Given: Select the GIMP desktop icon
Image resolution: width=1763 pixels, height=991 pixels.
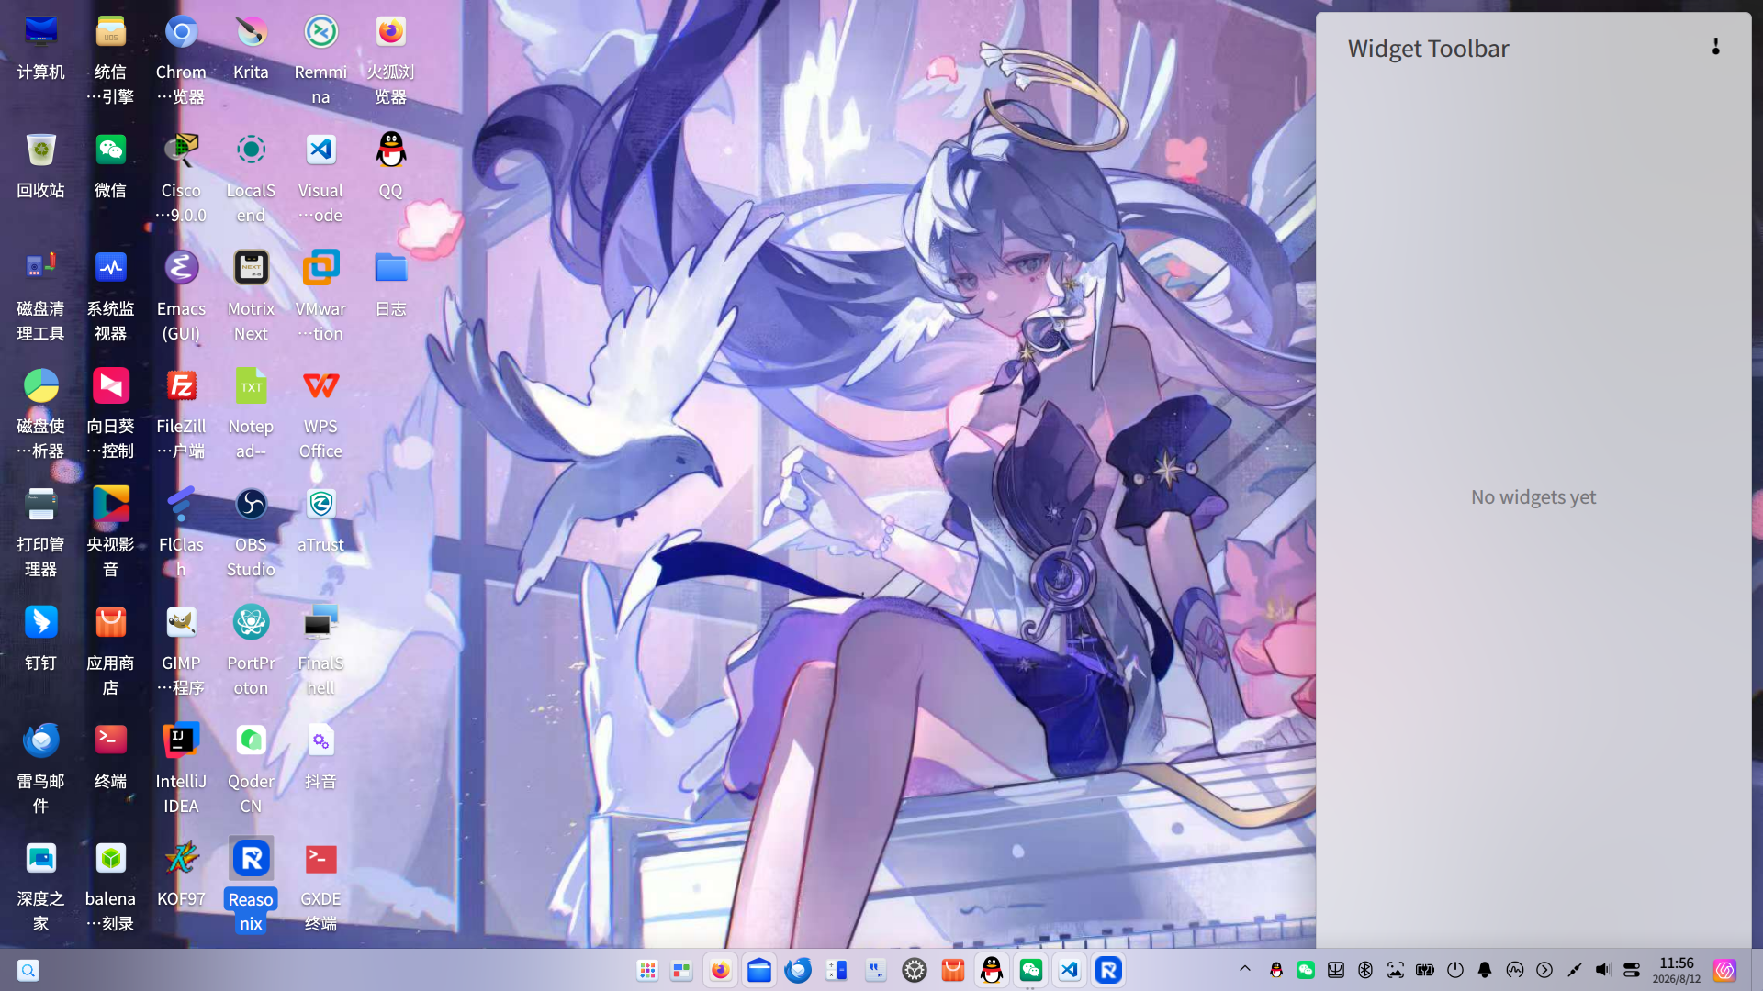Looking at the screenshot, I should pyautogui.click(x=181, y=622).
